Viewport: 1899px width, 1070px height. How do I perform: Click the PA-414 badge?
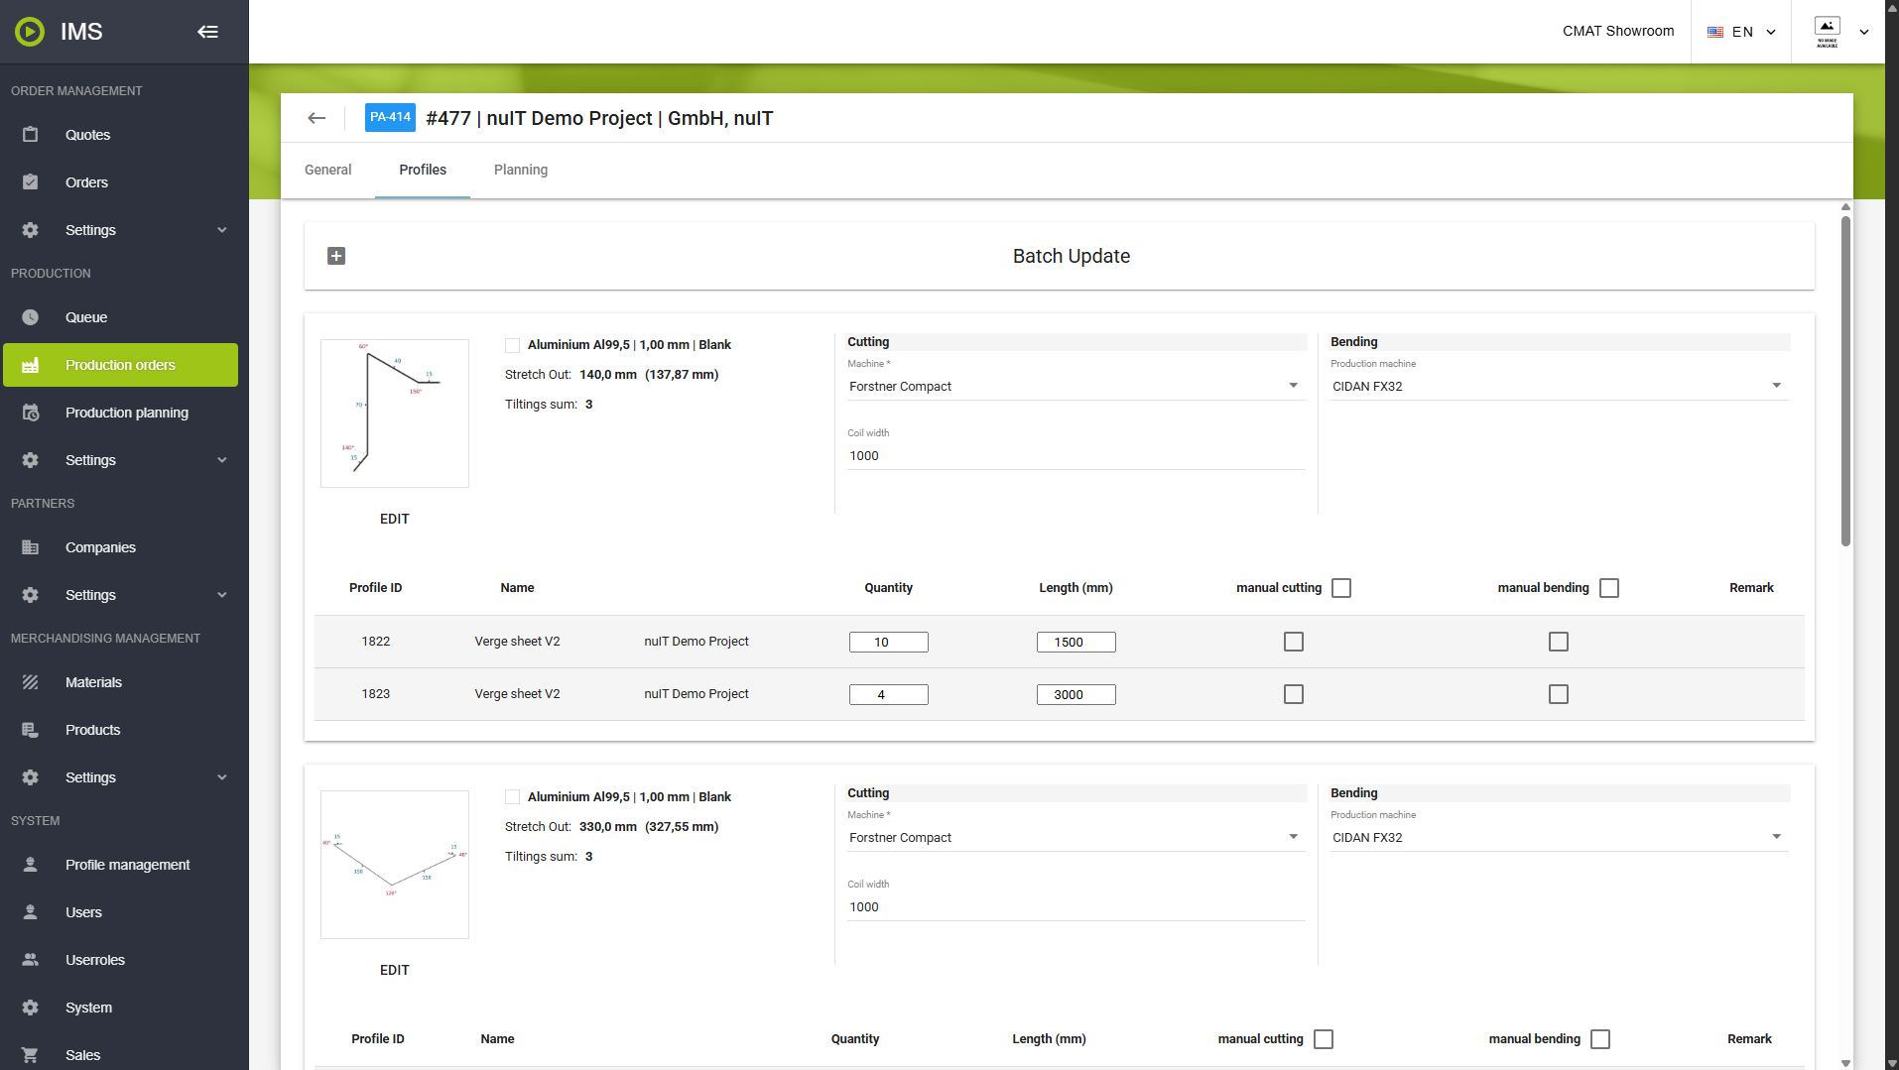coord(390,117)
